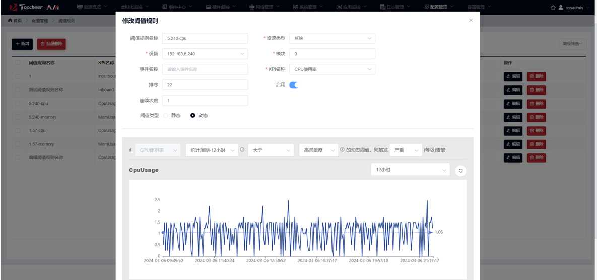Open the 系统管理 menu
This screenshot has width=597, height=280.
point(308,7)
